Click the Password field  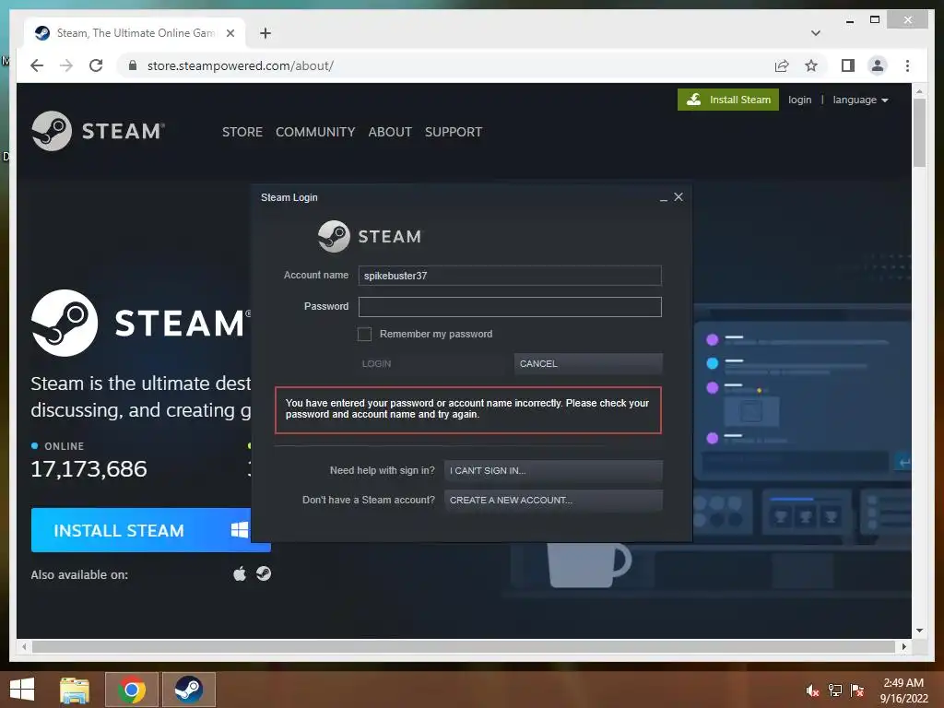pos(510,307)
